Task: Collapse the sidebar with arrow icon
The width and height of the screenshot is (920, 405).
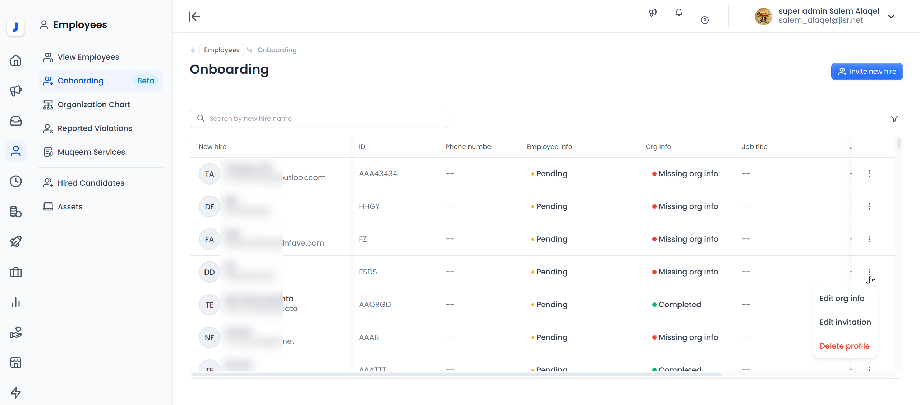Action: (194, 17)
